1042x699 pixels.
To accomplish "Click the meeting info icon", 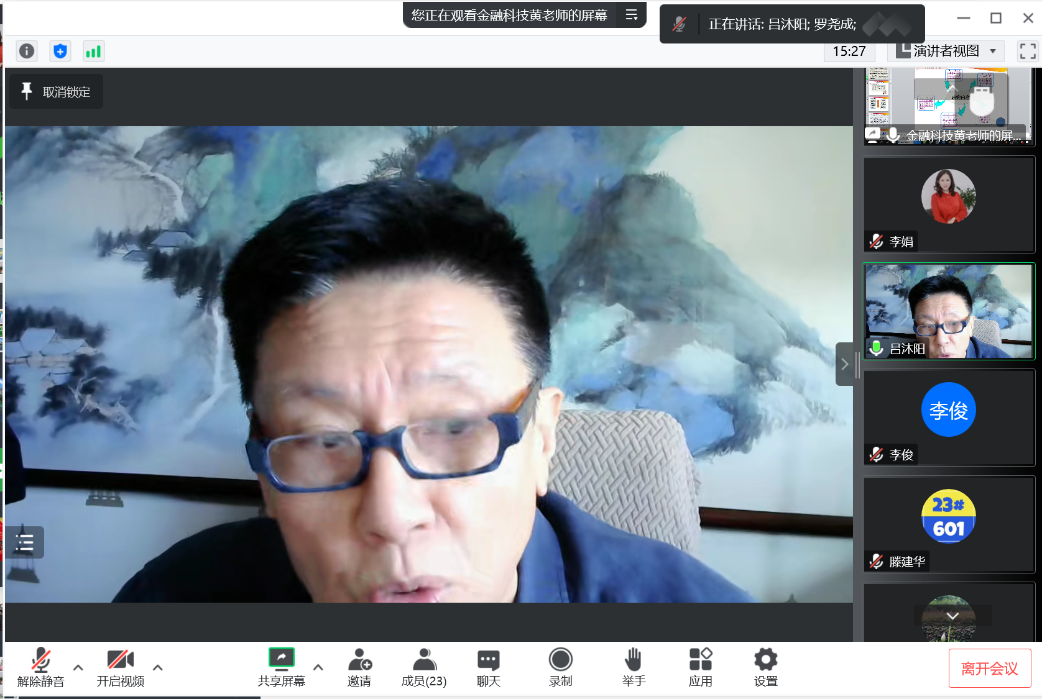I will [x=27, y=51].
